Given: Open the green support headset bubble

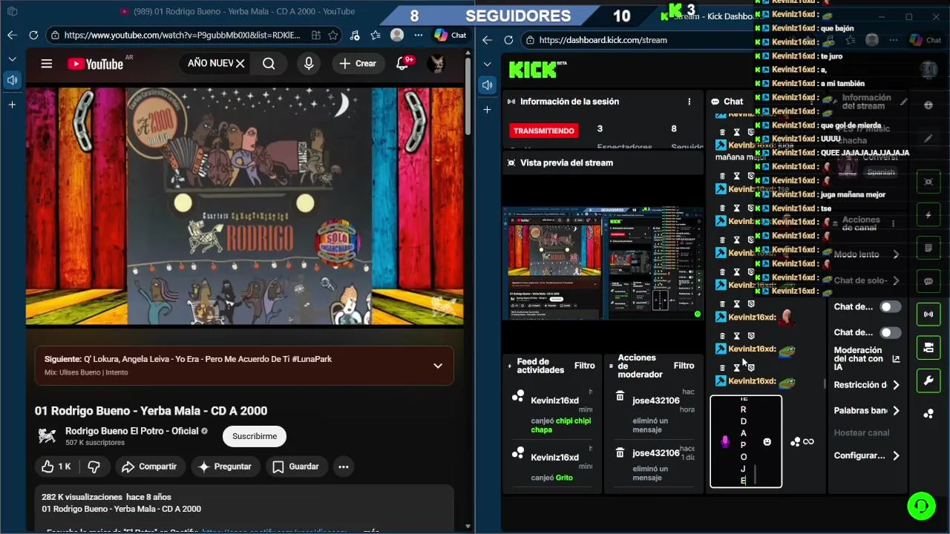Looking at the screenshot, I should (921, 506).
